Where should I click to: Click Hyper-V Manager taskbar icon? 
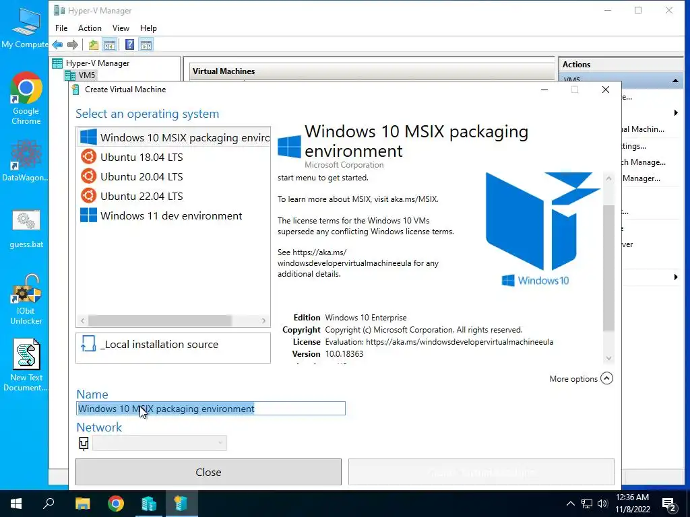coord(149,504)
